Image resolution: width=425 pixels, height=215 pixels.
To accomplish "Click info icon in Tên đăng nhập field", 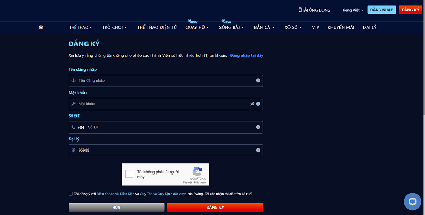I will pyautogui.click(x=258, y=80).
